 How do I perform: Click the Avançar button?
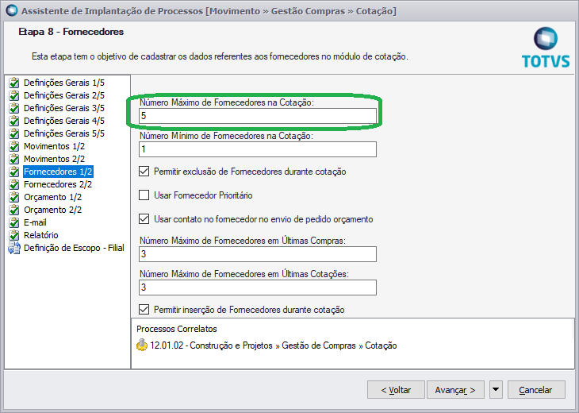point(455,390)
